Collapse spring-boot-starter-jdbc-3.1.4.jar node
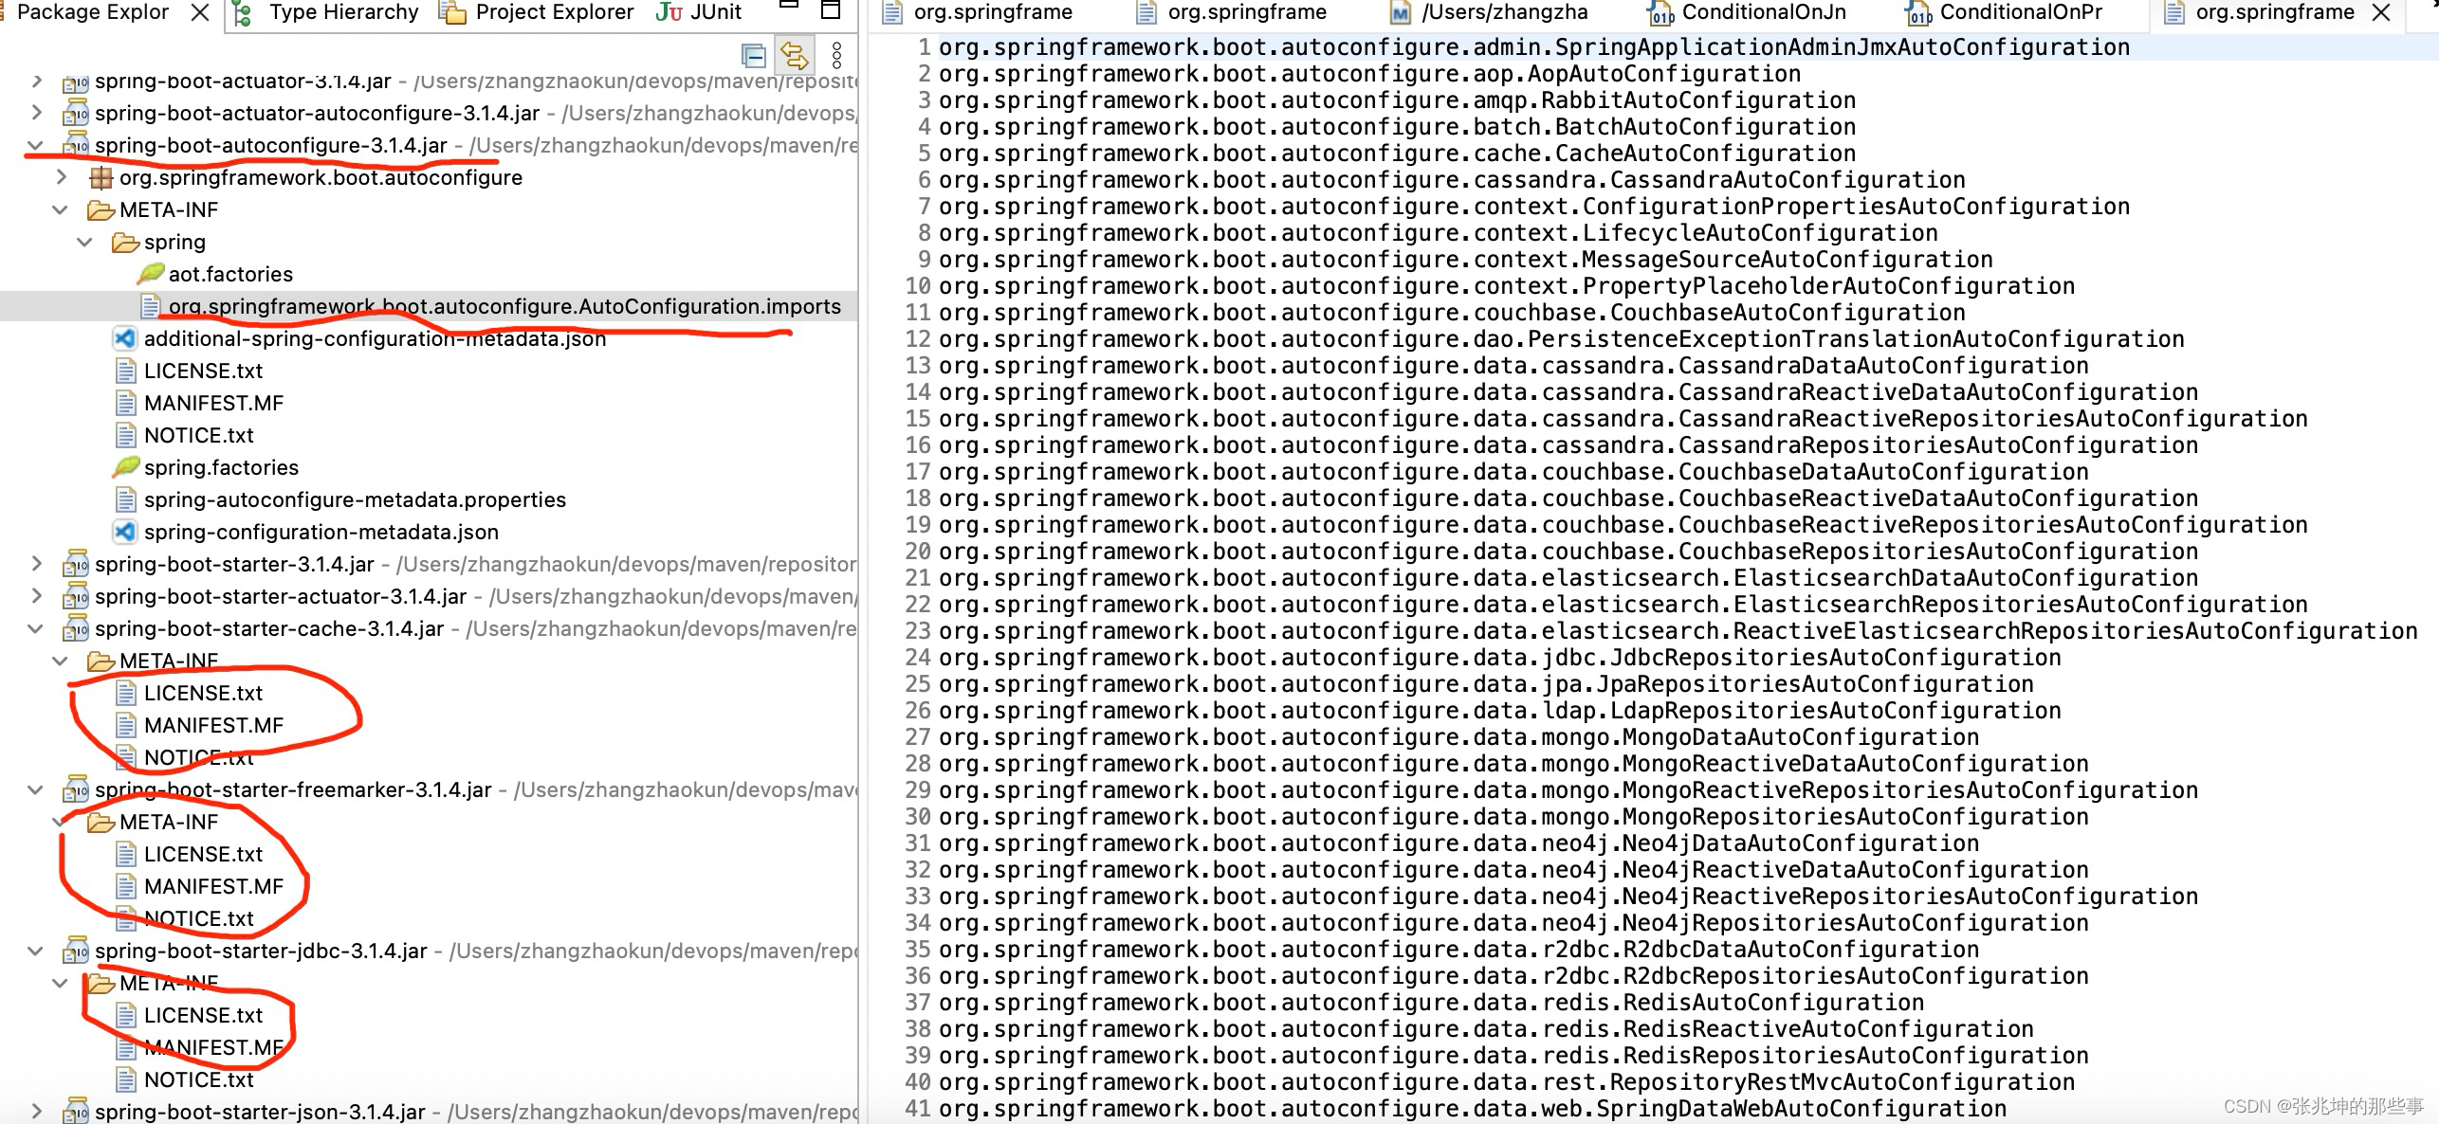Viewport: 2439px width, 1124px height. click(x=36, y=951)
